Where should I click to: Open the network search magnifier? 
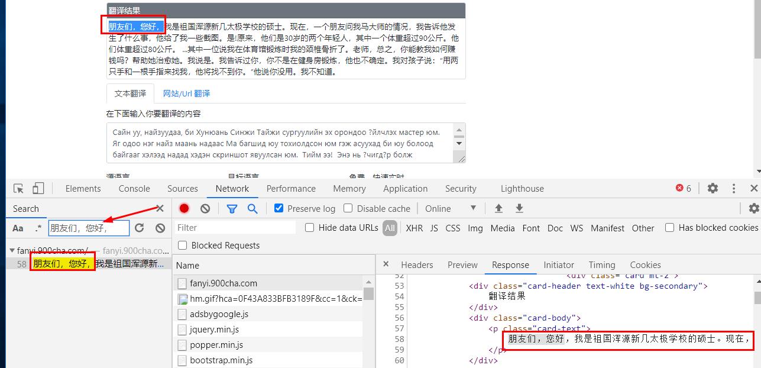pyautogui.click(x=252, y=208)
